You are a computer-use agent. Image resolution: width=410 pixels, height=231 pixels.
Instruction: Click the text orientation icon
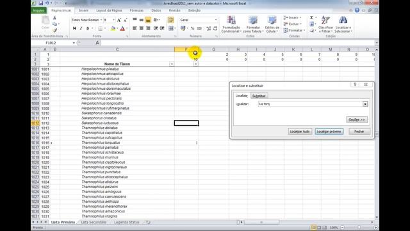point(156,20)
